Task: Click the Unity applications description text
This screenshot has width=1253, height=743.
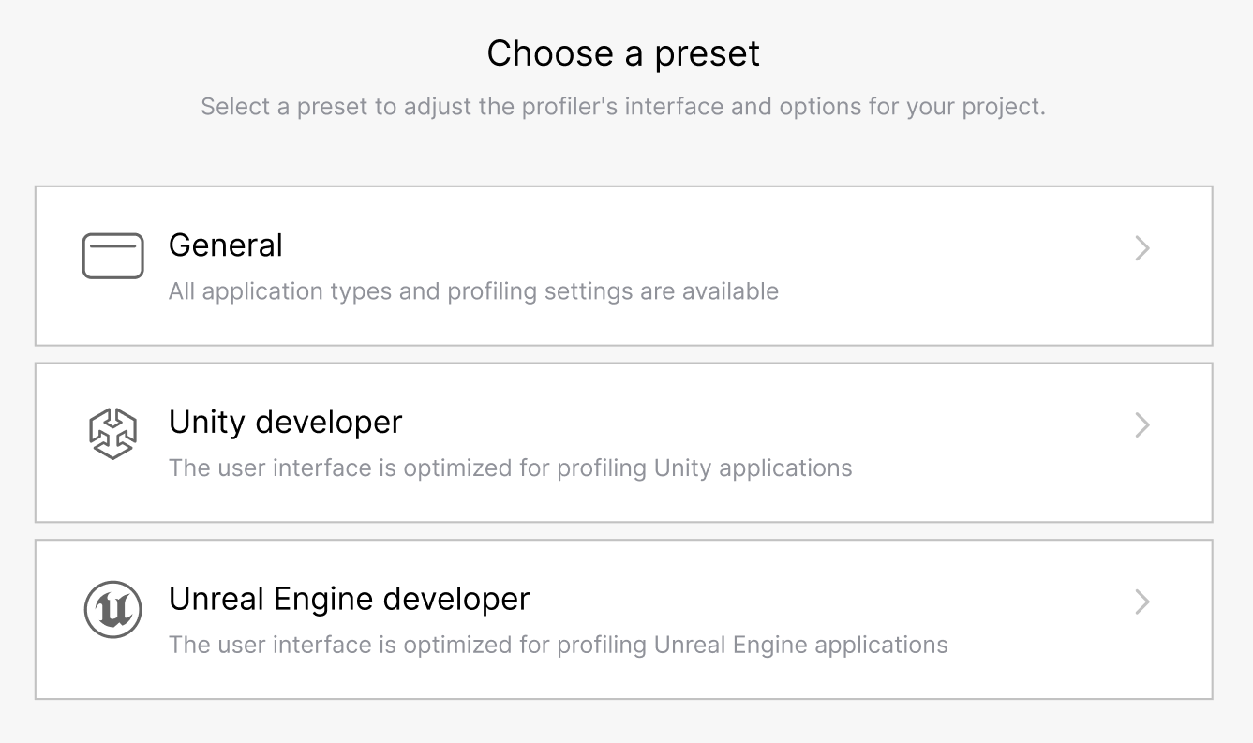Action: [x=510, y=468]
